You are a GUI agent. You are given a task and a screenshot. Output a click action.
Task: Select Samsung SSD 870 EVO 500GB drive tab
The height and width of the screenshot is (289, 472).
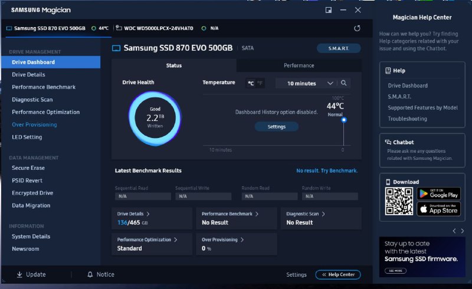tap(58, 28)
